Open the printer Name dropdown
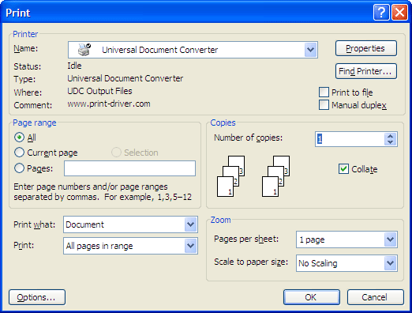Screen dimensions: 412x313 click(x=310, y=50)
